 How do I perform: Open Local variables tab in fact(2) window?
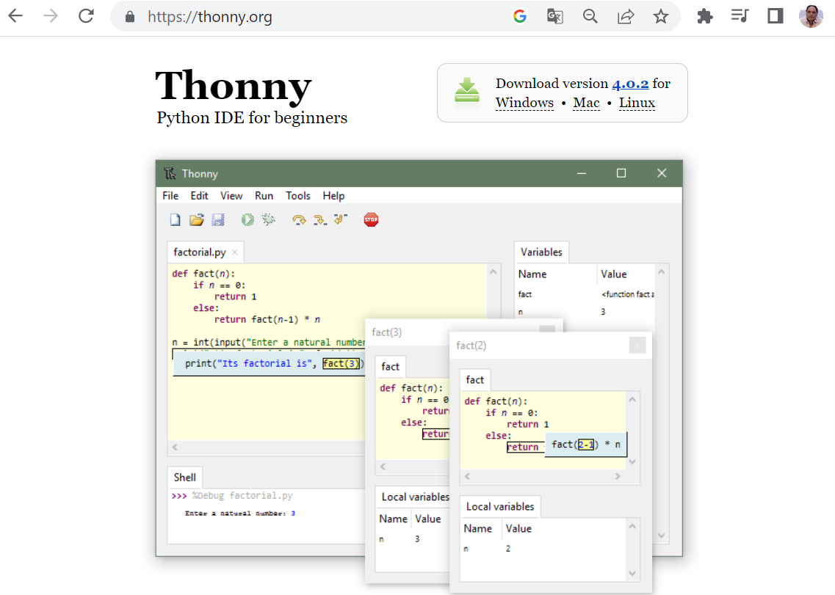pyautogui.click(x=500, y=507)
